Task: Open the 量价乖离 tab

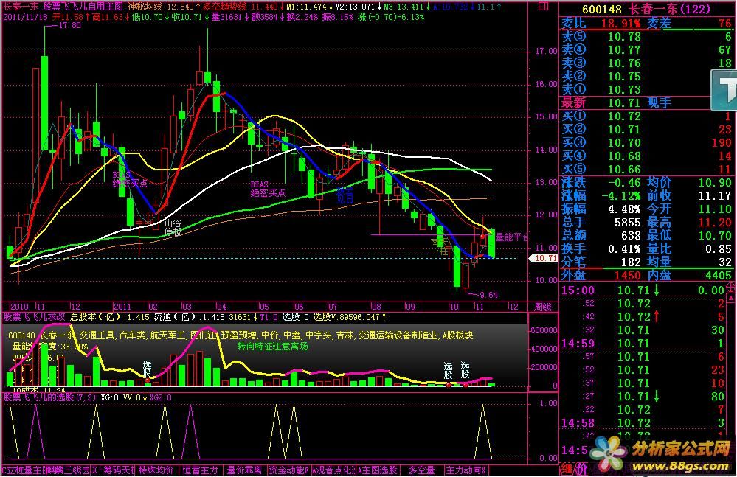Action: tap(244, 470)
